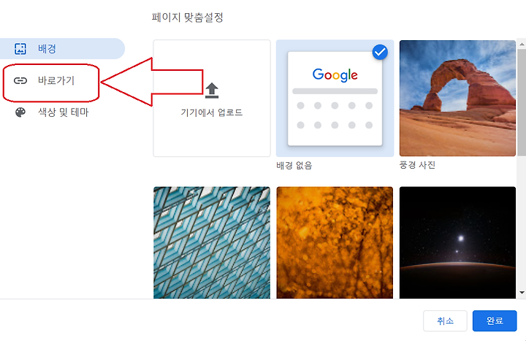Select the 기기에서 업로드 tile
526x341 pixels.
(x=212, y=99)
